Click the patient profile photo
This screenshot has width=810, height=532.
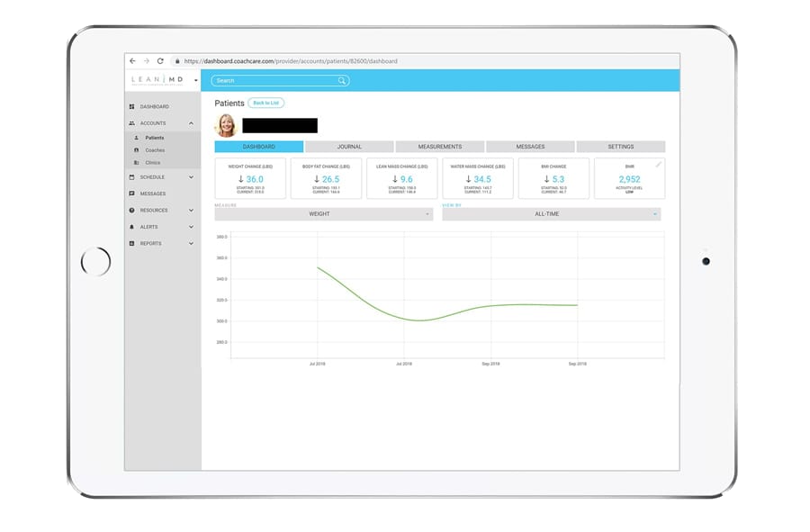click(x=226, y=125)
